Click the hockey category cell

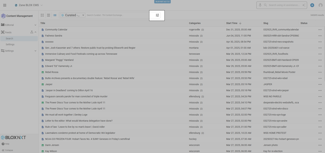click(x=193, y=139)
